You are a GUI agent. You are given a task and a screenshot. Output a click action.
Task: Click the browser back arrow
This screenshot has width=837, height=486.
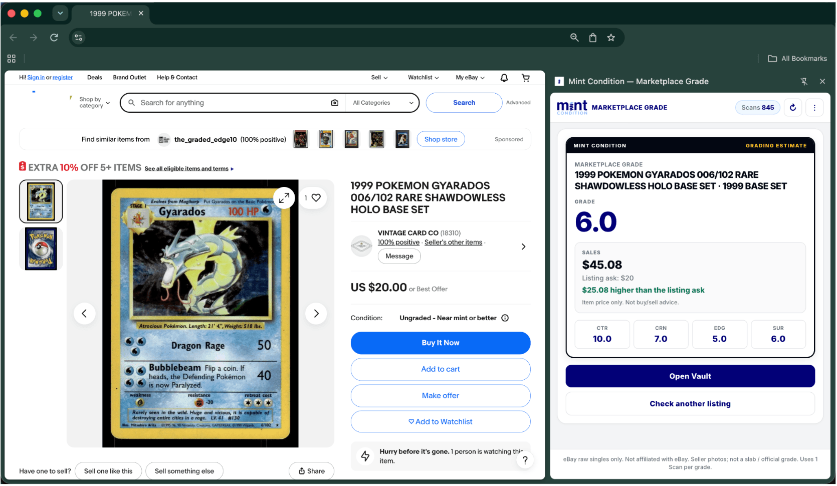coord(13,38)
